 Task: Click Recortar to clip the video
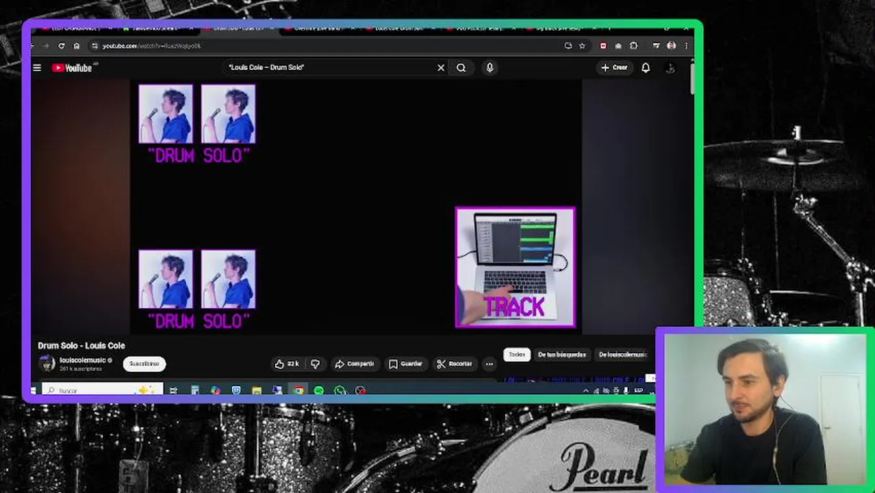pyautogui.click(x=455, y=364)
